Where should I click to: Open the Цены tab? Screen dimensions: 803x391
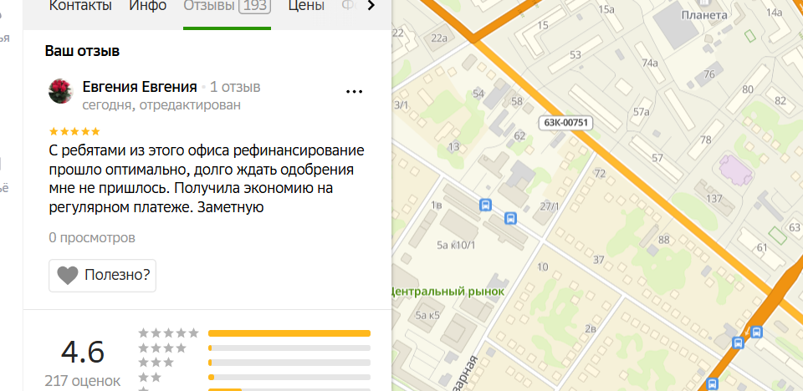(x=306, y=6)
